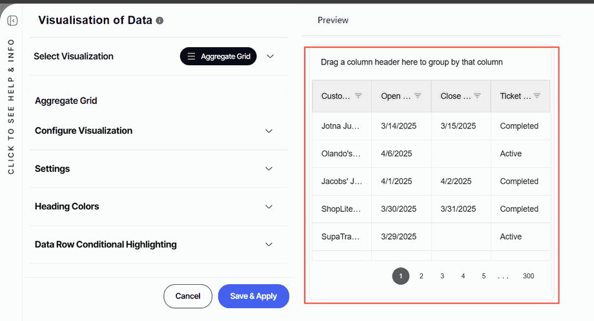Click the Aggregate Grid visualization pill
594x321 pixels.
click(x=218, y=56)
